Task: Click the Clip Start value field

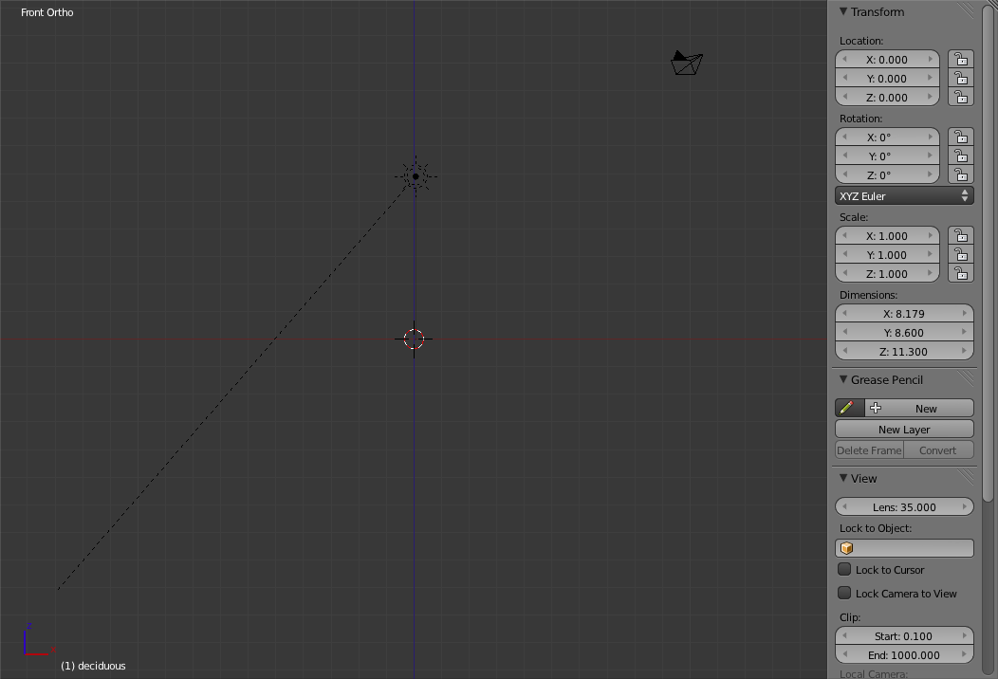Action: pos(904,635)
